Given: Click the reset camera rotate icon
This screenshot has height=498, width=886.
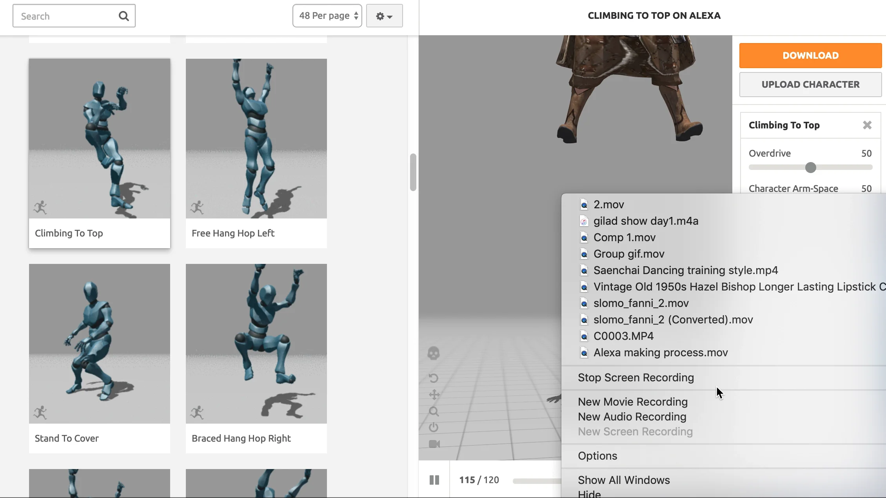Looking at the screenshot, I should [434, 378].
